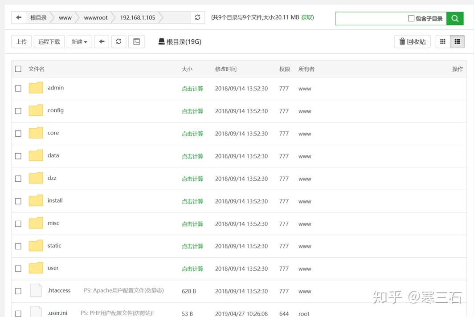Click the back arrow in the path bar
Screen dimensions: 474x317
[19, 17]
